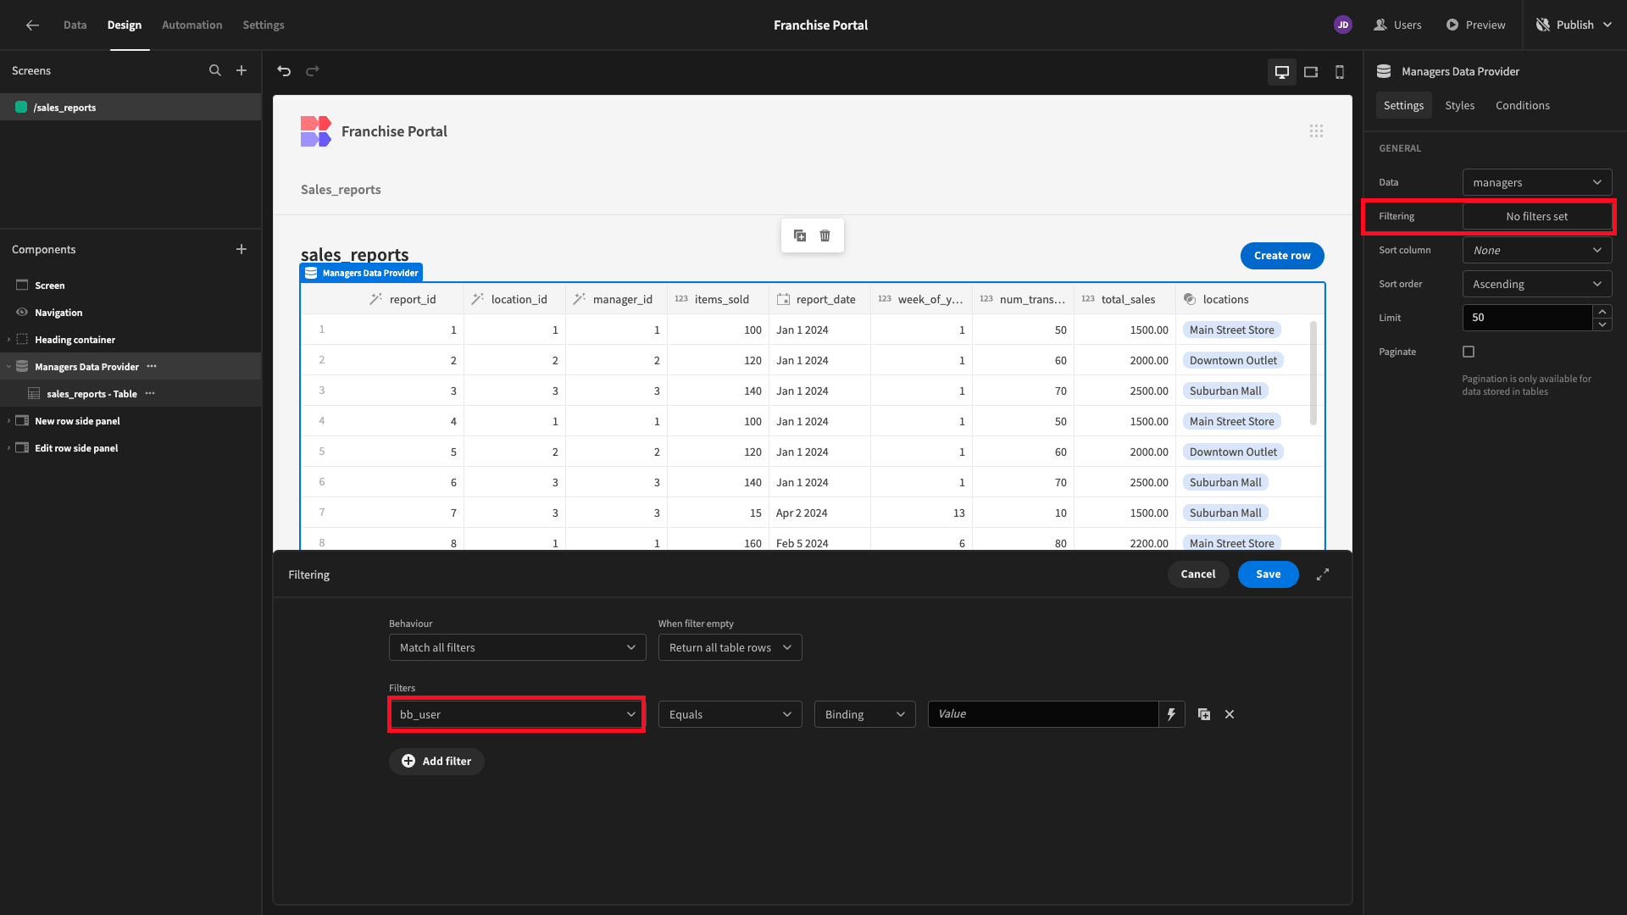Expand the New row side panel

click(x=9, y=421)
